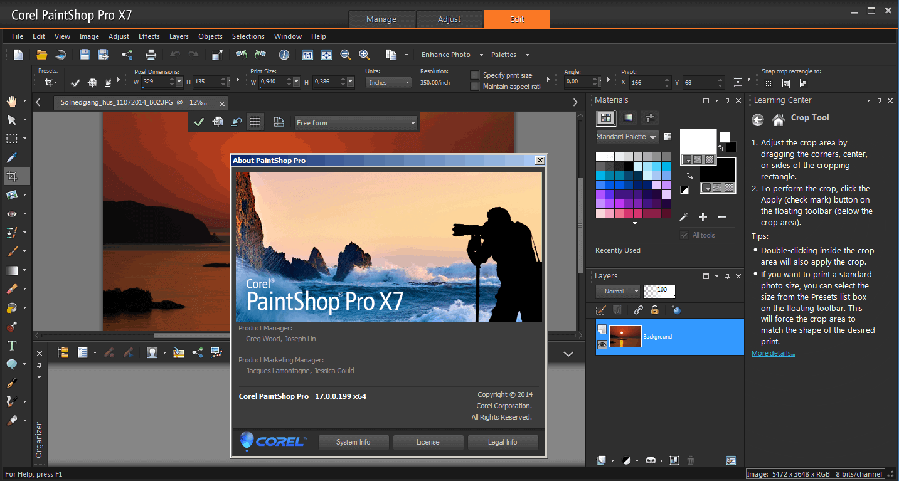Image resolution: width=899 pixels, height=481 pixels.
Task: Select the Pan tool
Action: point(11,101)
